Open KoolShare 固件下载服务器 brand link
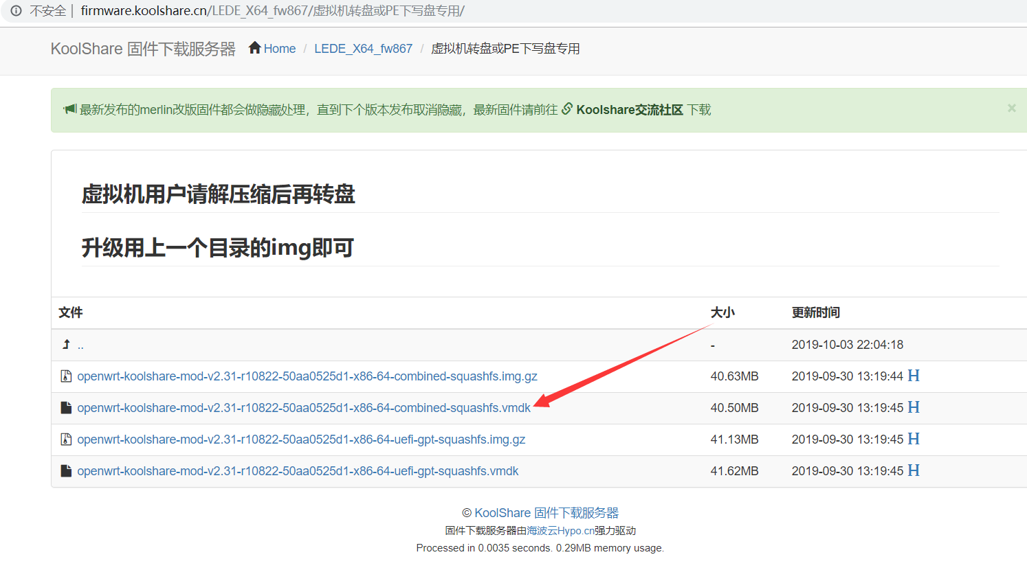This screenshot has width=1027, height=570. pos(143,49)
